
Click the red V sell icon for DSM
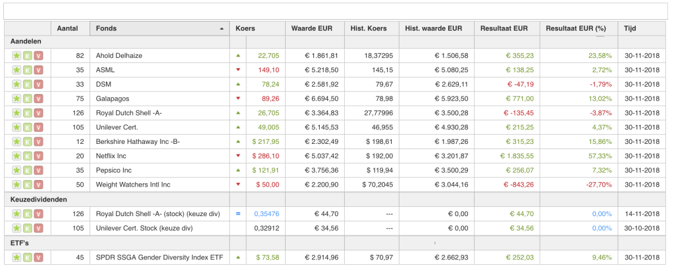[x=39, y=85]
